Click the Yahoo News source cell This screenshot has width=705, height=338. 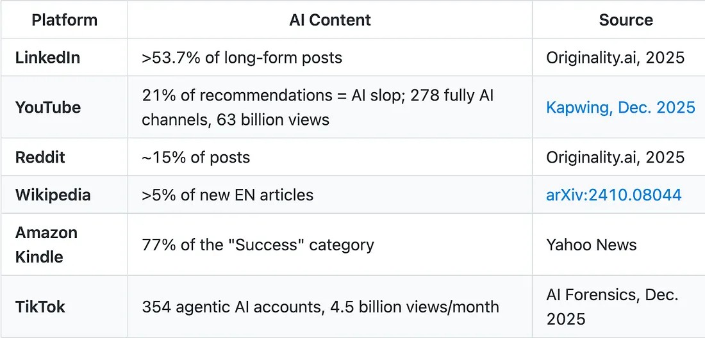(x=591, y=245)
